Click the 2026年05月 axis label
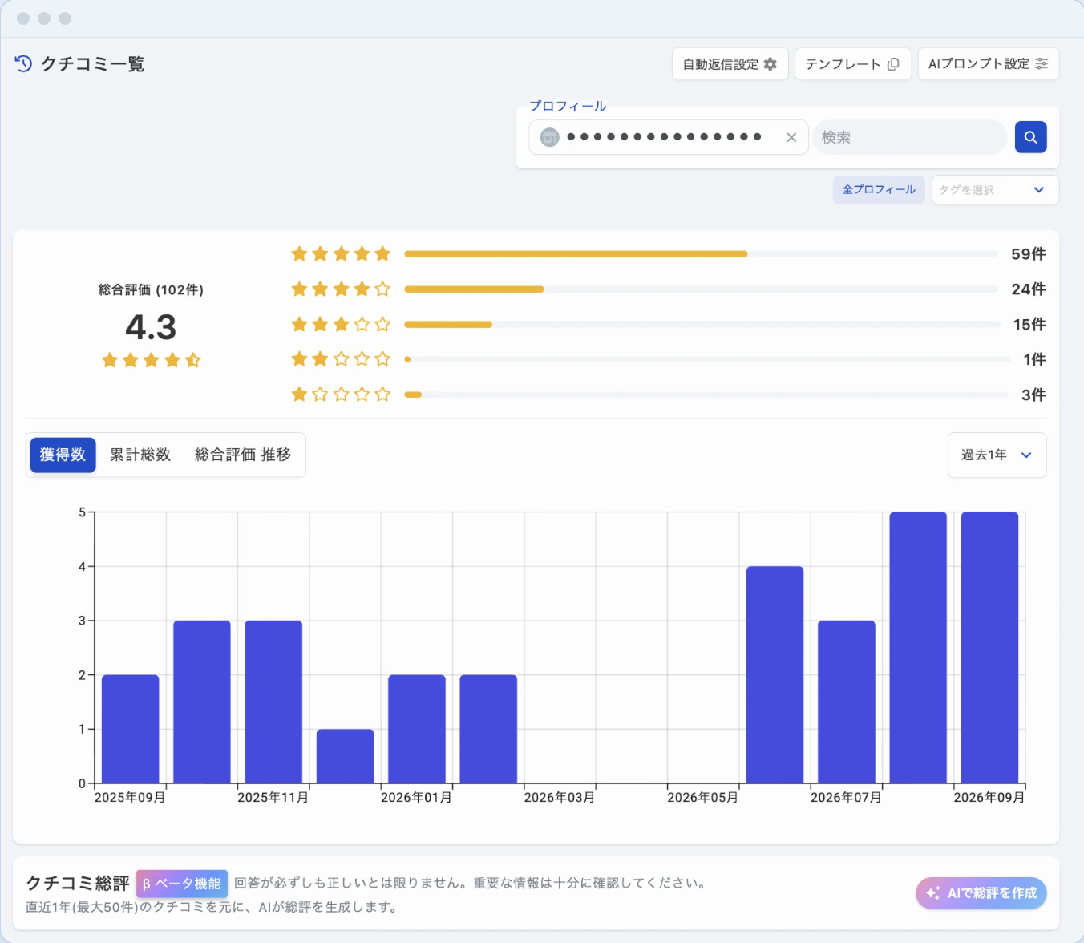1084x943 pixels. [702, 798]
